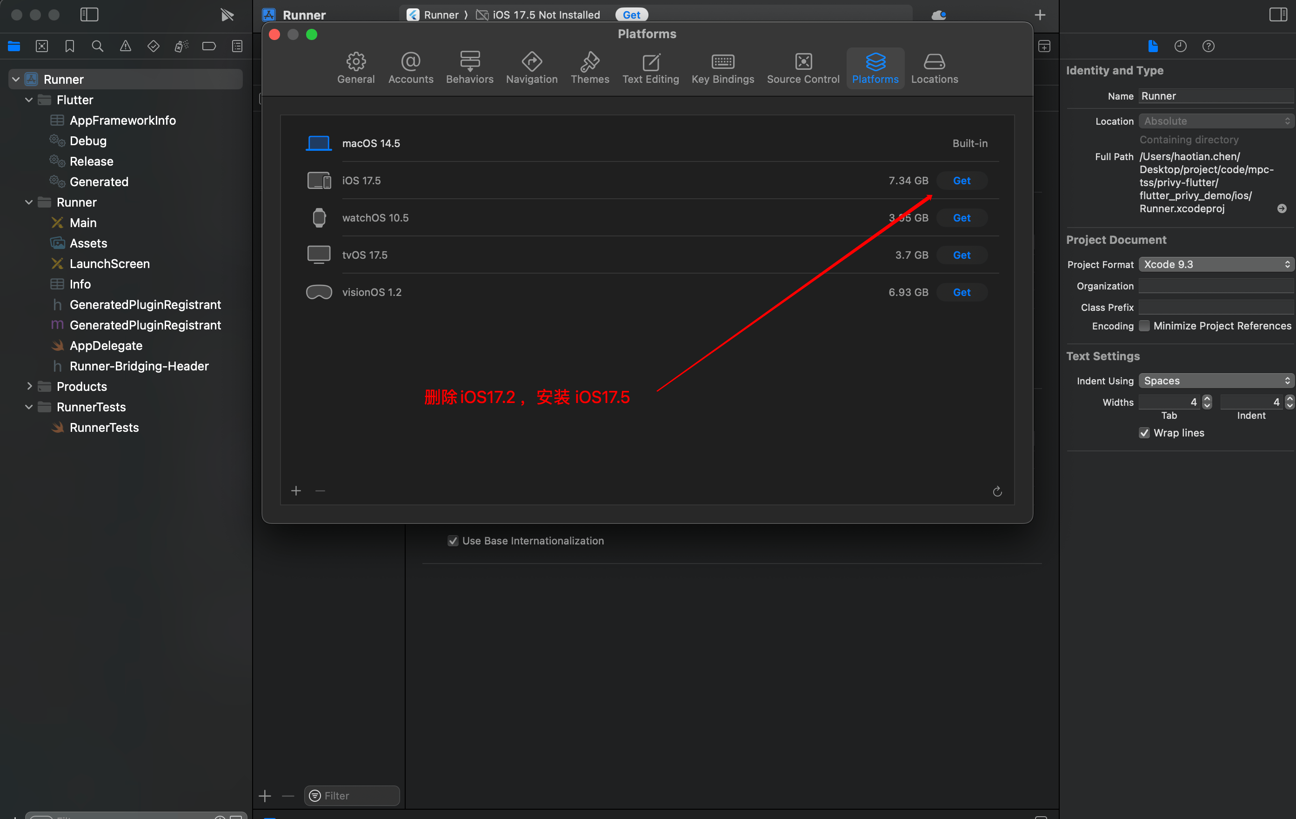Screen dimensions: 1296x819
Task: Open the Source Control navigator icon
Action: (x=42, y=47)
